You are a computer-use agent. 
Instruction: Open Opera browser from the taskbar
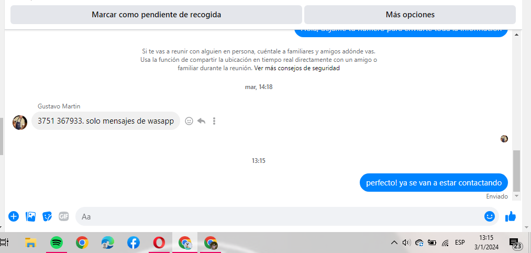click(x=159, y=243)
